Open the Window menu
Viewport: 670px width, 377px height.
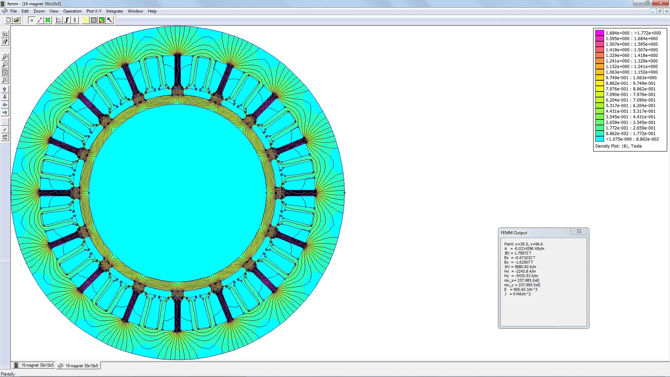tap(135, 11)
